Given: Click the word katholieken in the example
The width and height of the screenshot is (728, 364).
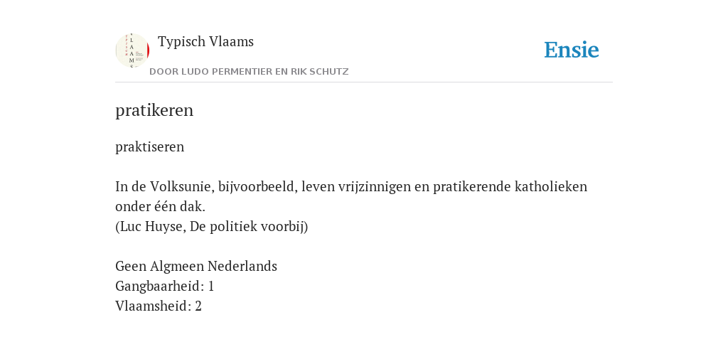Looking at the screenshot, I should pos(551,187).
